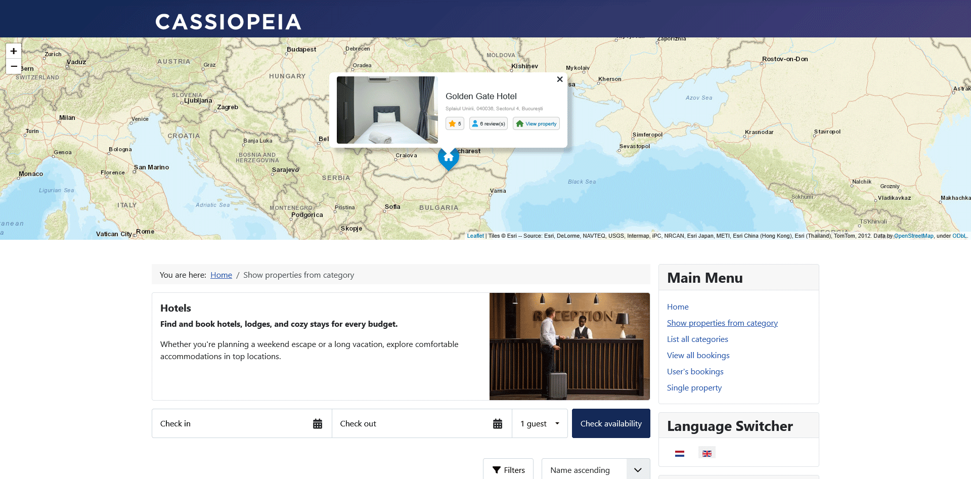Image resolution: width=971 pixels, height=479 pixels.
Task: Go to Home in Main Menu
Action: pyautogui.click(x=678, y=307)
